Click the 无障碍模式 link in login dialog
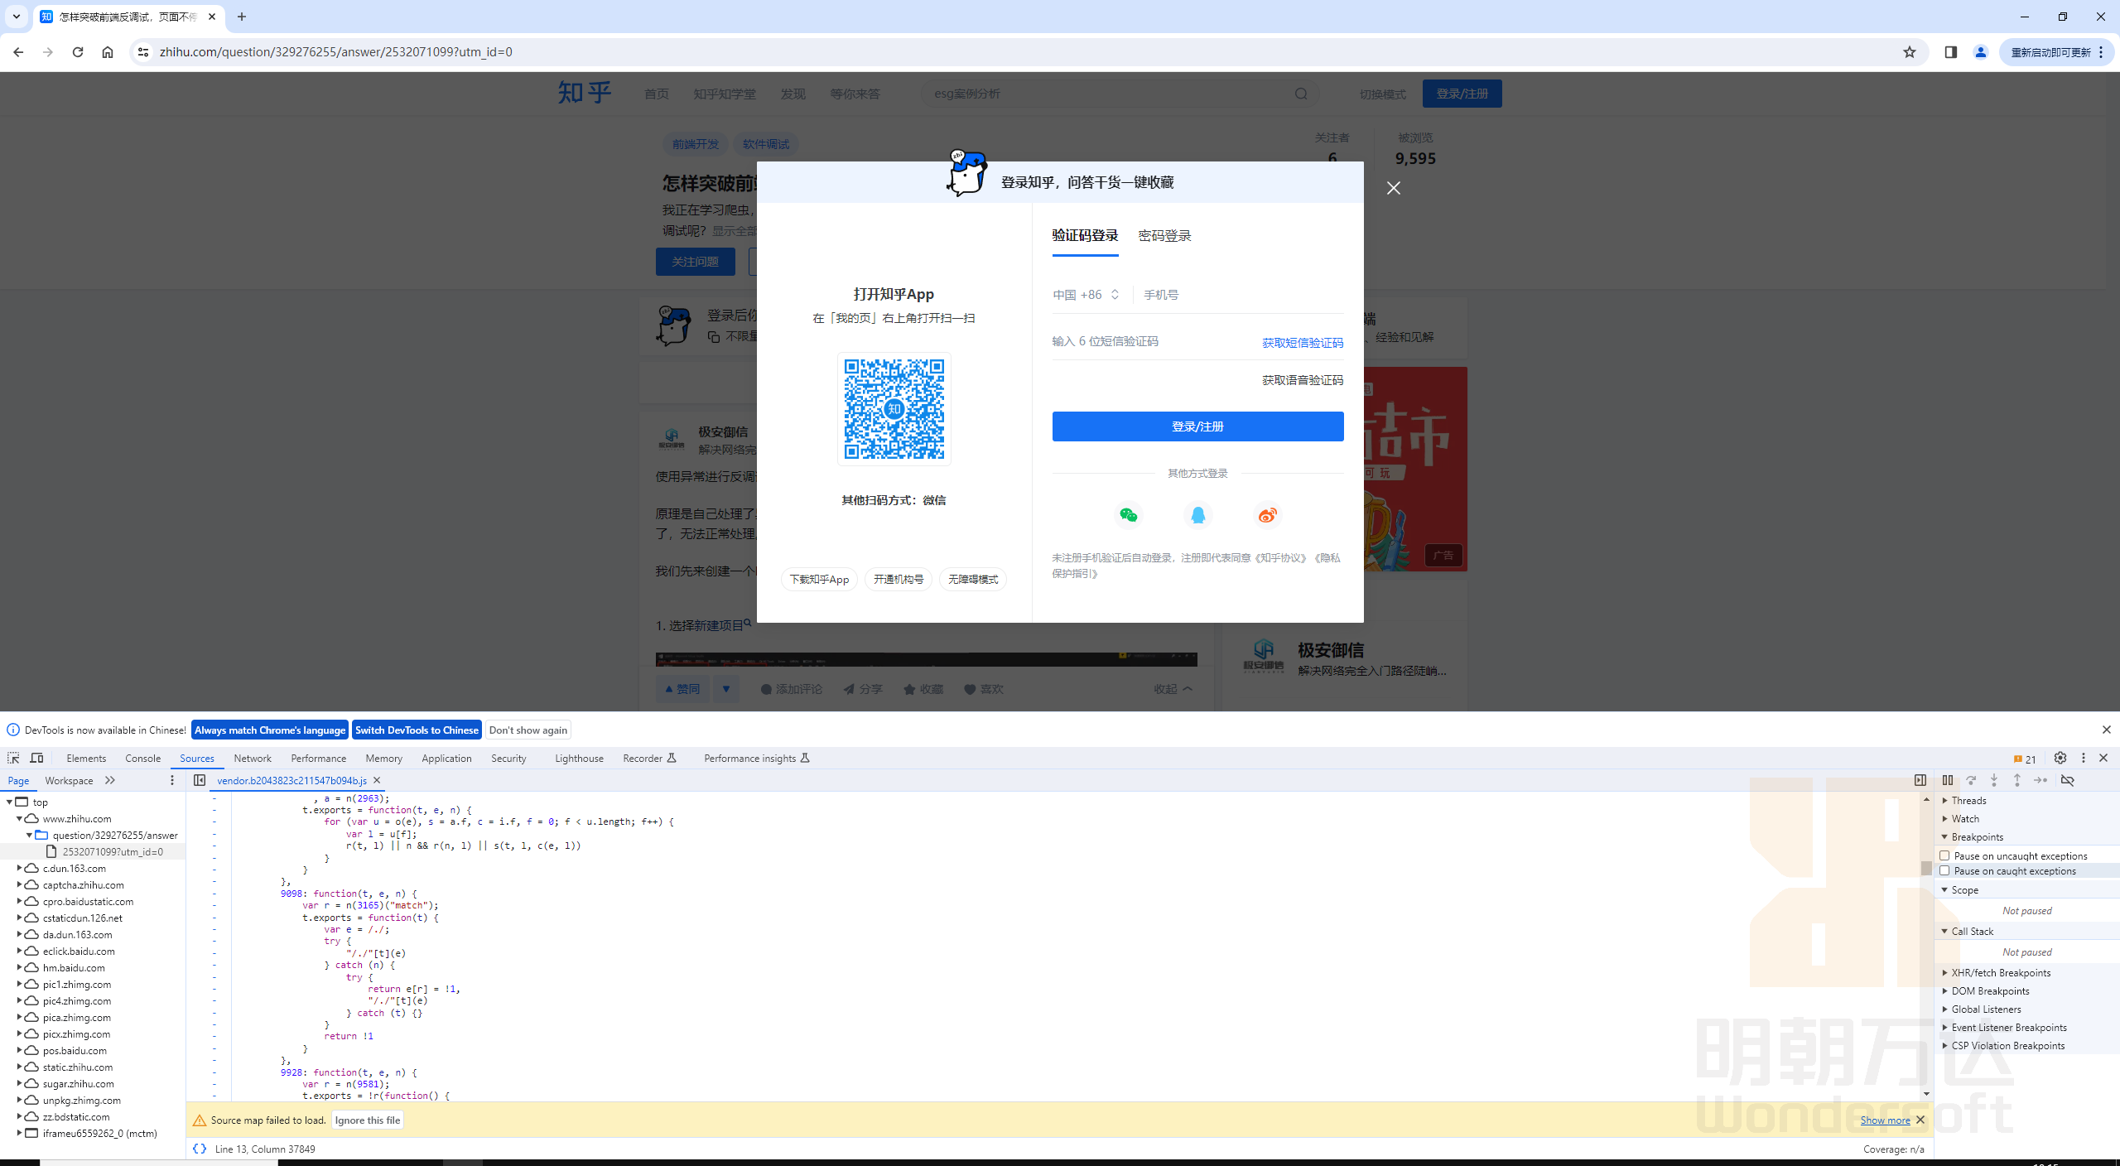Screen dimensions: 2120x1166 point(971,579)
